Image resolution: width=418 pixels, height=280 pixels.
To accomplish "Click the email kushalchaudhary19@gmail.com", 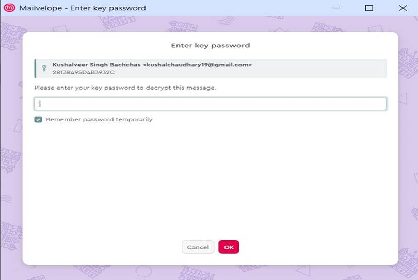I will pyautogui.click(x=198, y=65).
